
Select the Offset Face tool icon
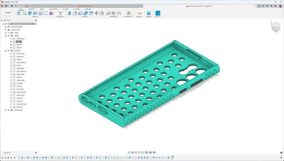point(91,13)
